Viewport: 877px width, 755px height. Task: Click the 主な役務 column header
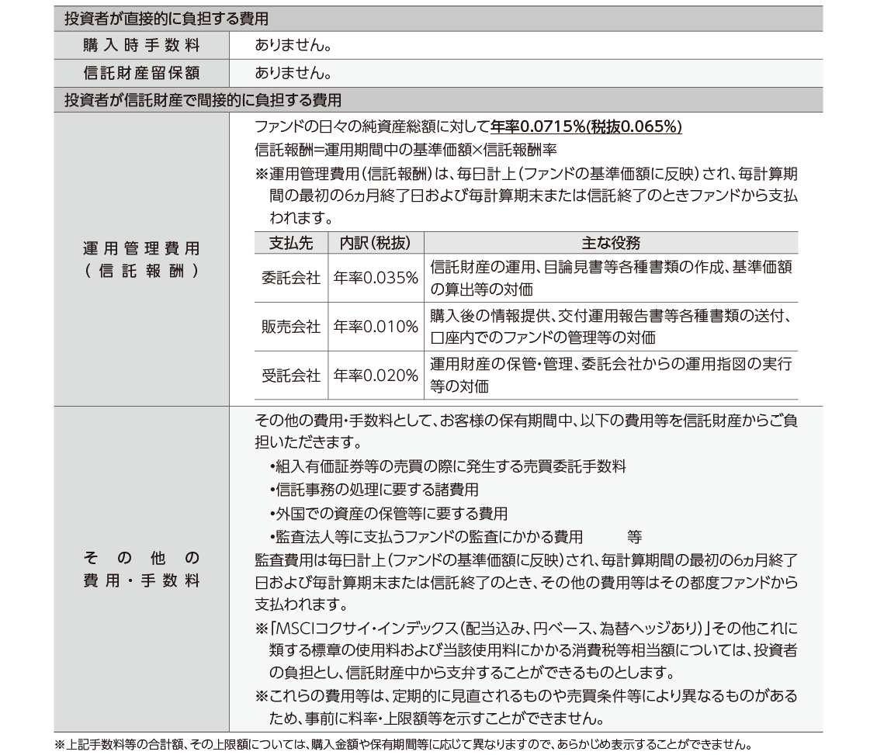611,243
